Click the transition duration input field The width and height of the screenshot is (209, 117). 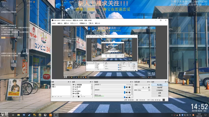143,90
